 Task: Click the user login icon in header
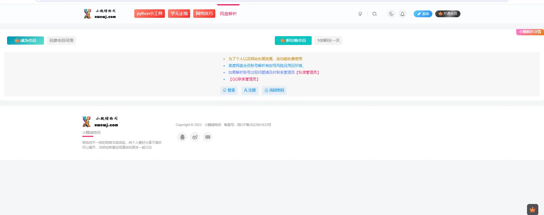pos(360,14)
